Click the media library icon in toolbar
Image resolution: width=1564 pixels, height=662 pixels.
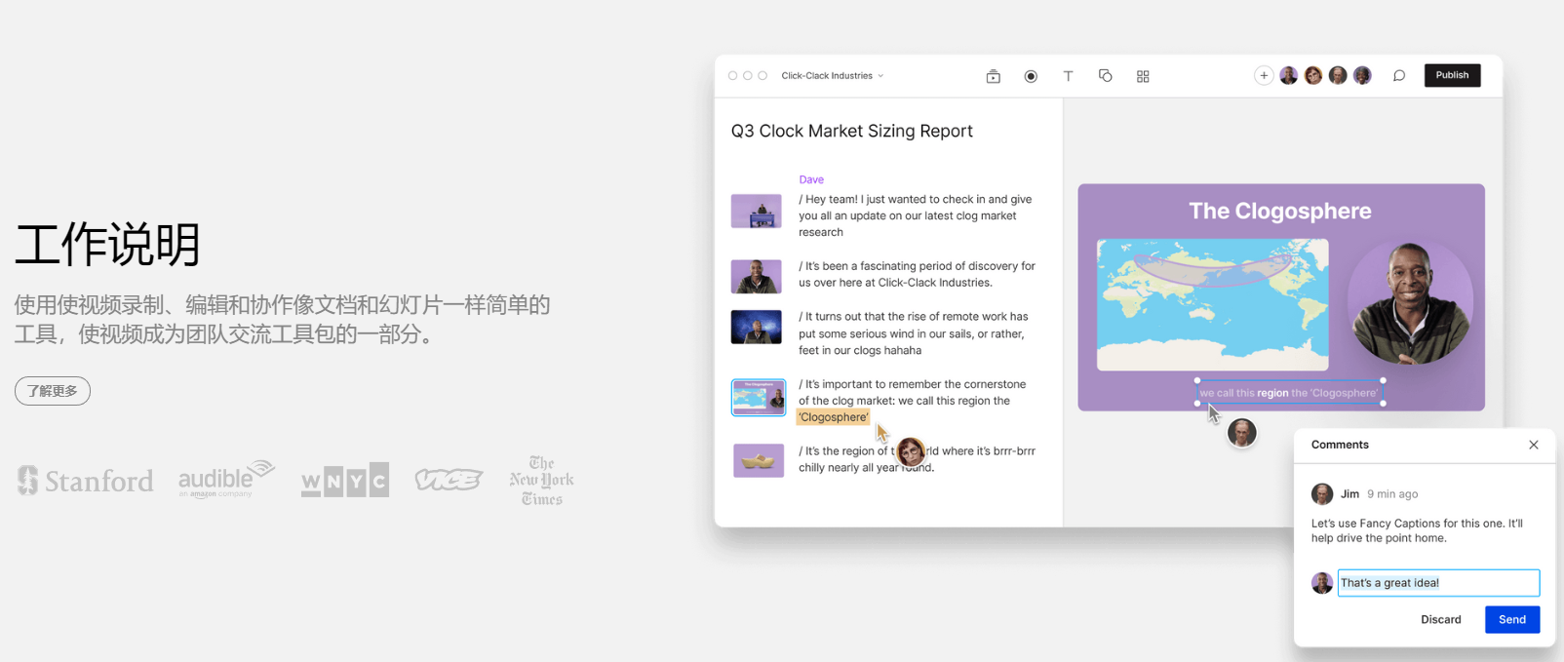pyautogui.click(x=993, y=76)
